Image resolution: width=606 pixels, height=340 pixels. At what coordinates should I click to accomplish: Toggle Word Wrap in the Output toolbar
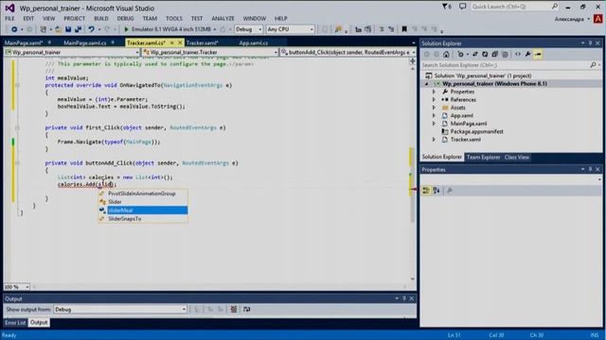(246, 309)
